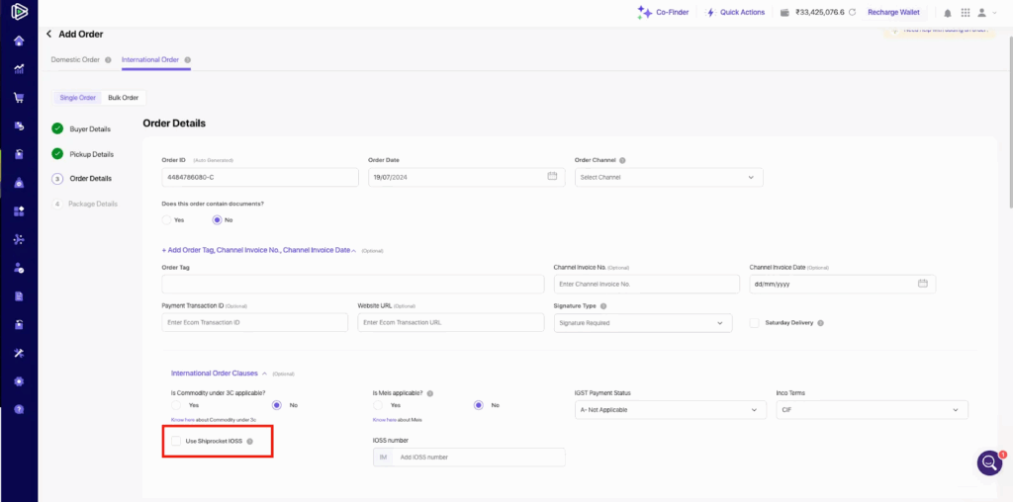Enable the Use Shiprocket IOSS checkbox

176,441
